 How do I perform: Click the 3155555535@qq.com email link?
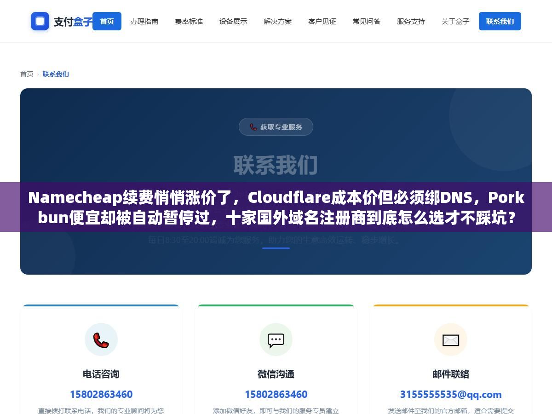451,395
